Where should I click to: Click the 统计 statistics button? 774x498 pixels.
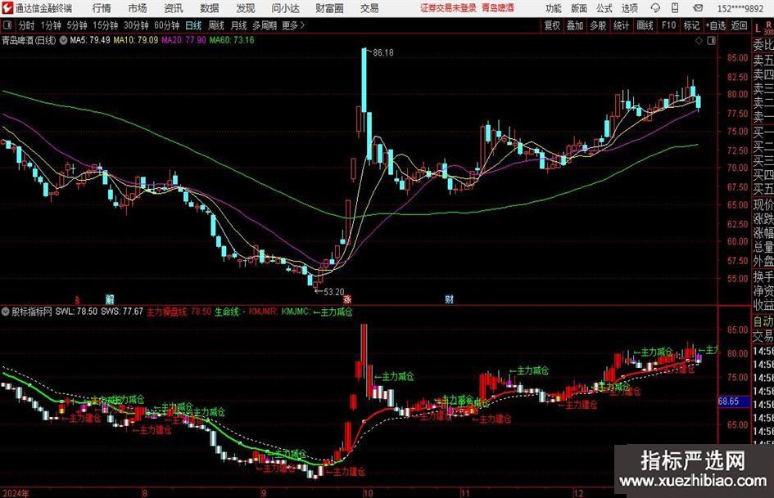click(x=621, y=25)
